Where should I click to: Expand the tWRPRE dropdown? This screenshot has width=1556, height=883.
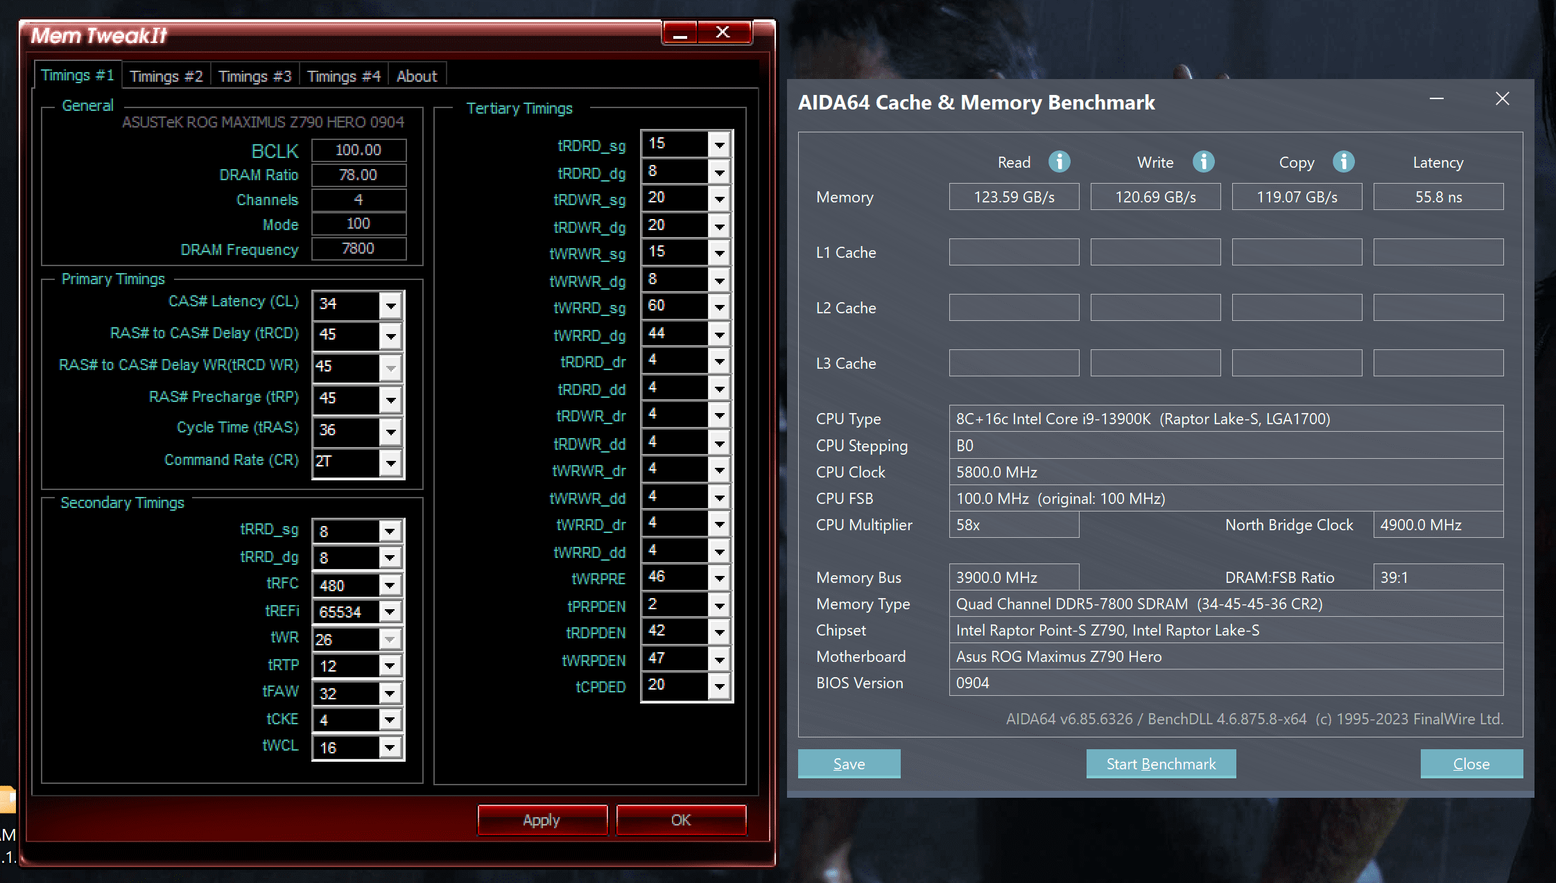pyautogui.click(x=720, y=578)
